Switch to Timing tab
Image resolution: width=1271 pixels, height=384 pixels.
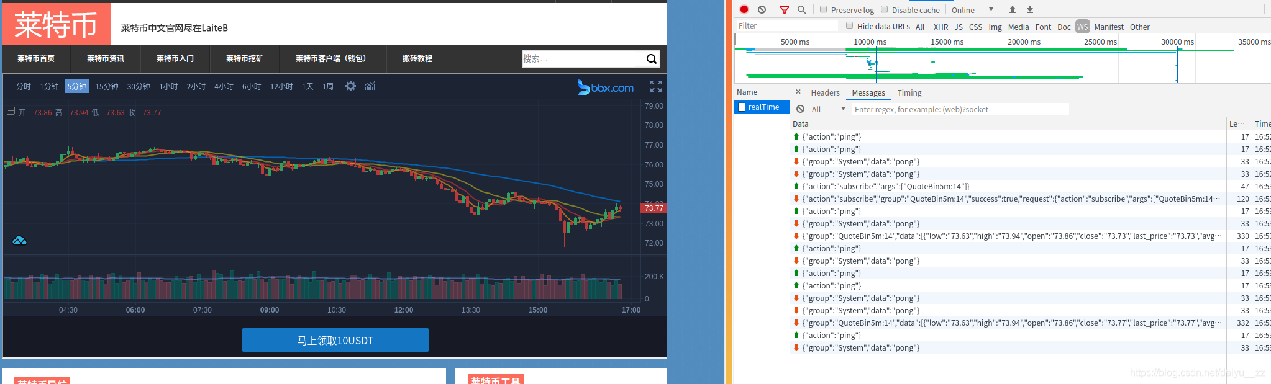[x=909, y=92]
